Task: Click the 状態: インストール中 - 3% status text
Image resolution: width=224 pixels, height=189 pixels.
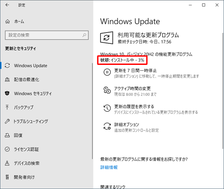Action: 122,60
